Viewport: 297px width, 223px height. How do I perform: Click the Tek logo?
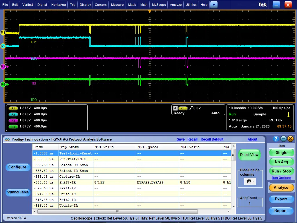point(262,5)
